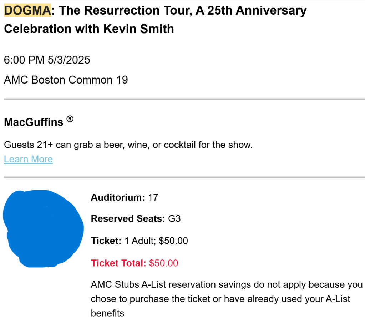Screen dimensions: 365x318
Task: Click the Reserved Seats label
Action: (x=128, y=218)
